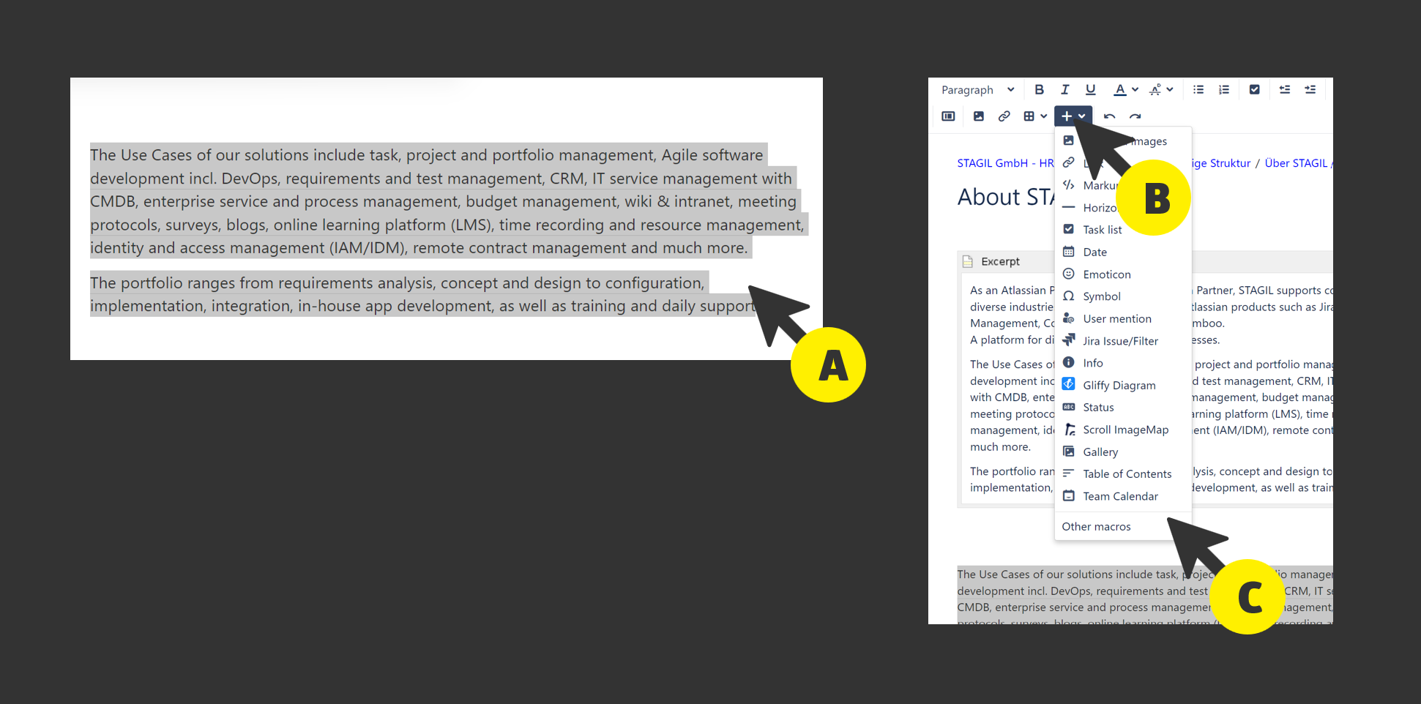
Task: Click the undo arrow icon
Action: coord(1110,116)
